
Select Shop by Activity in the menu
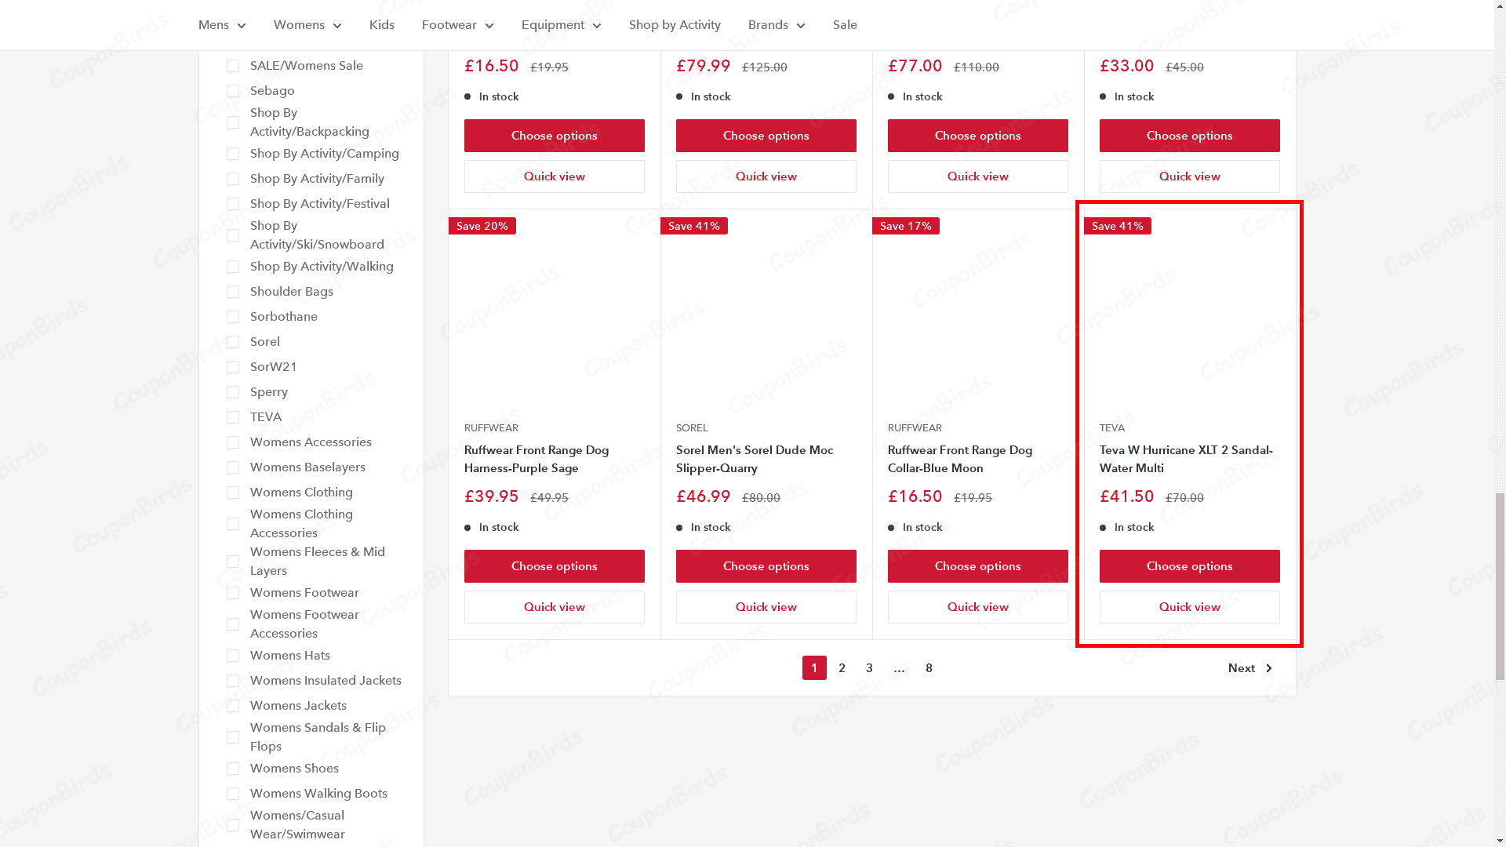(x=675, y=25)
